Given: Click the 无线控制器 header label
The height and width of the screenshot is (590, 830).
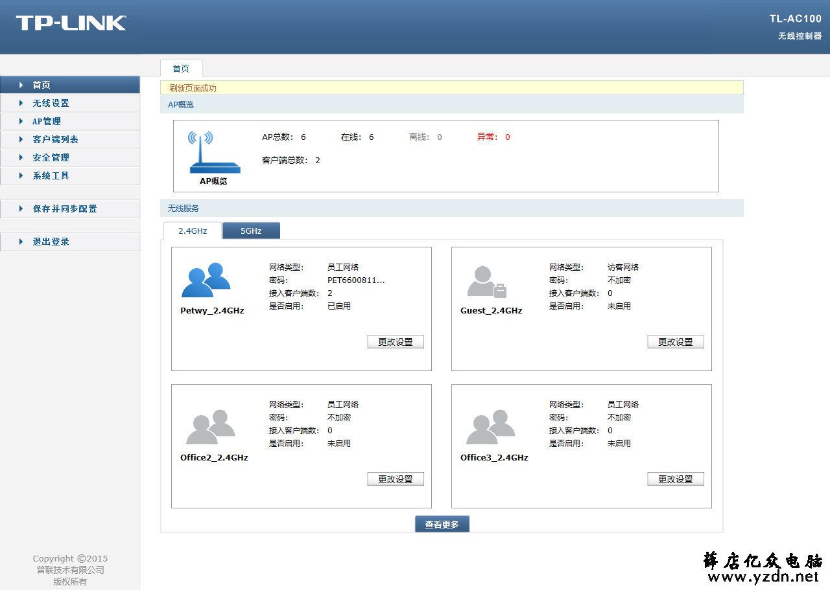Looking at the screenshot, I should click(800, 36).
